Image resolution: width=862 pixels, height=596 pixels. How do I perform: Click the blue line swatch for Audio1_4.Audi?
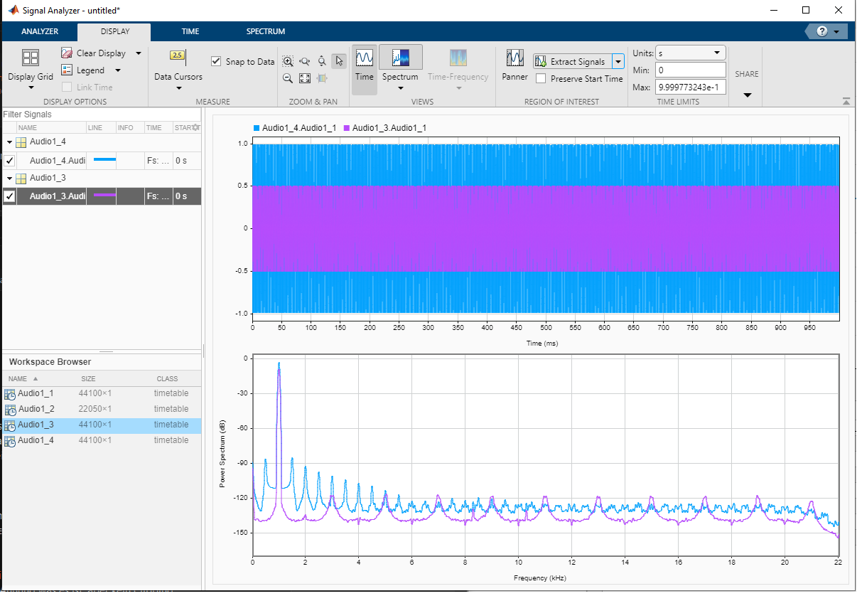[x=104, y=161]
